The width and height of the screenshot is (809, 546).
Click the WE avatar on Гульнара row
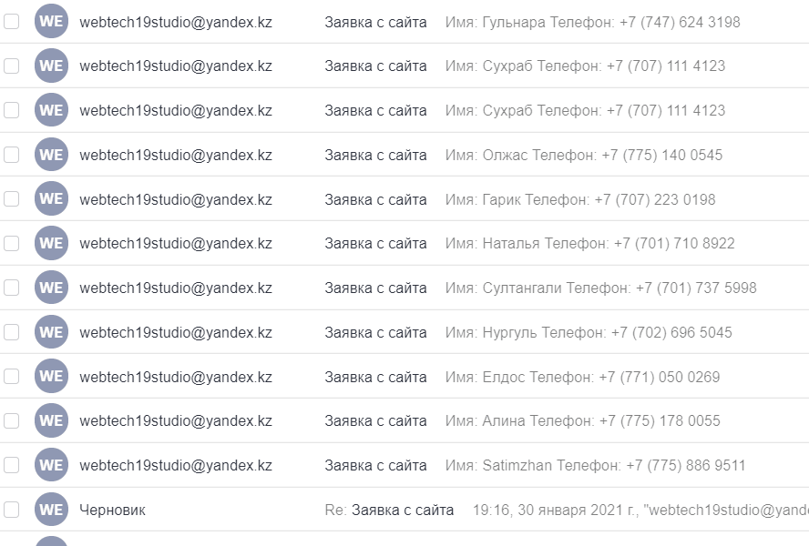(x=51, y=22)
